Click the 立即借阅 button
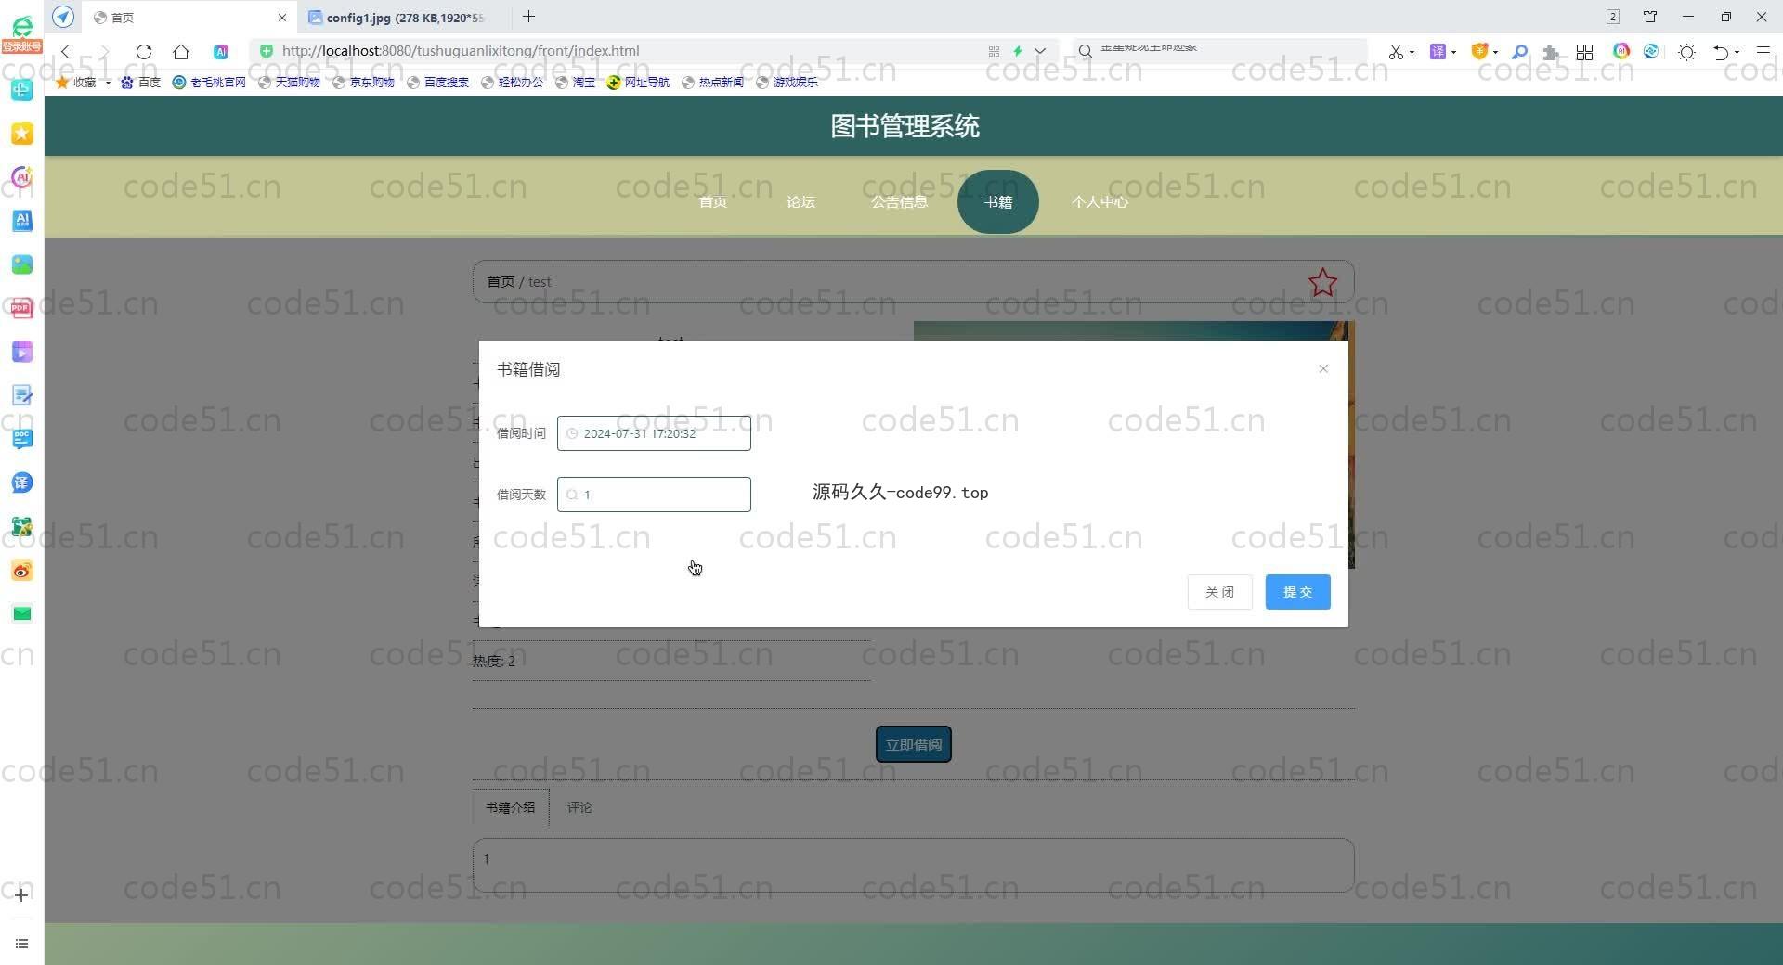This screenshot has height=965, width=1783. (914, 744)
